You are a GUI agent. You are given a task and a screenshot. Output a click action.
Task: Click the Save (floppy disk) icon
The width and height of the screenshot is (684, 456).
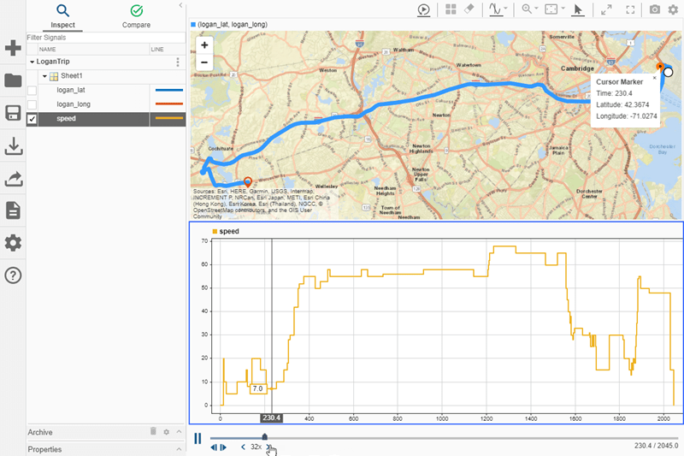click(13, 113)
